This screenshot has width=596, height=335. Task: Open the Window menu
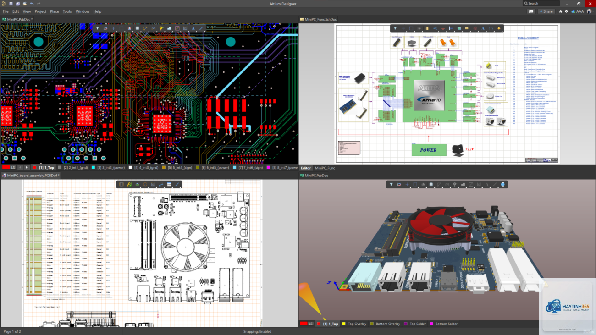(x=83, y=11)
